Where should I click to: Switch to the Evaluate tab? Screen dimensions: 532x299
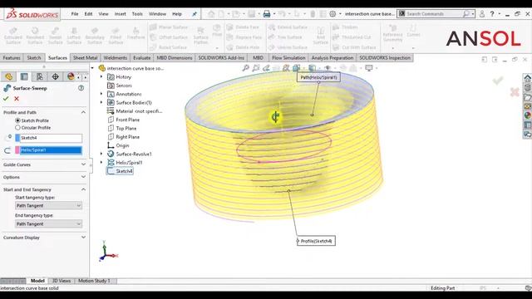(142, 57)
